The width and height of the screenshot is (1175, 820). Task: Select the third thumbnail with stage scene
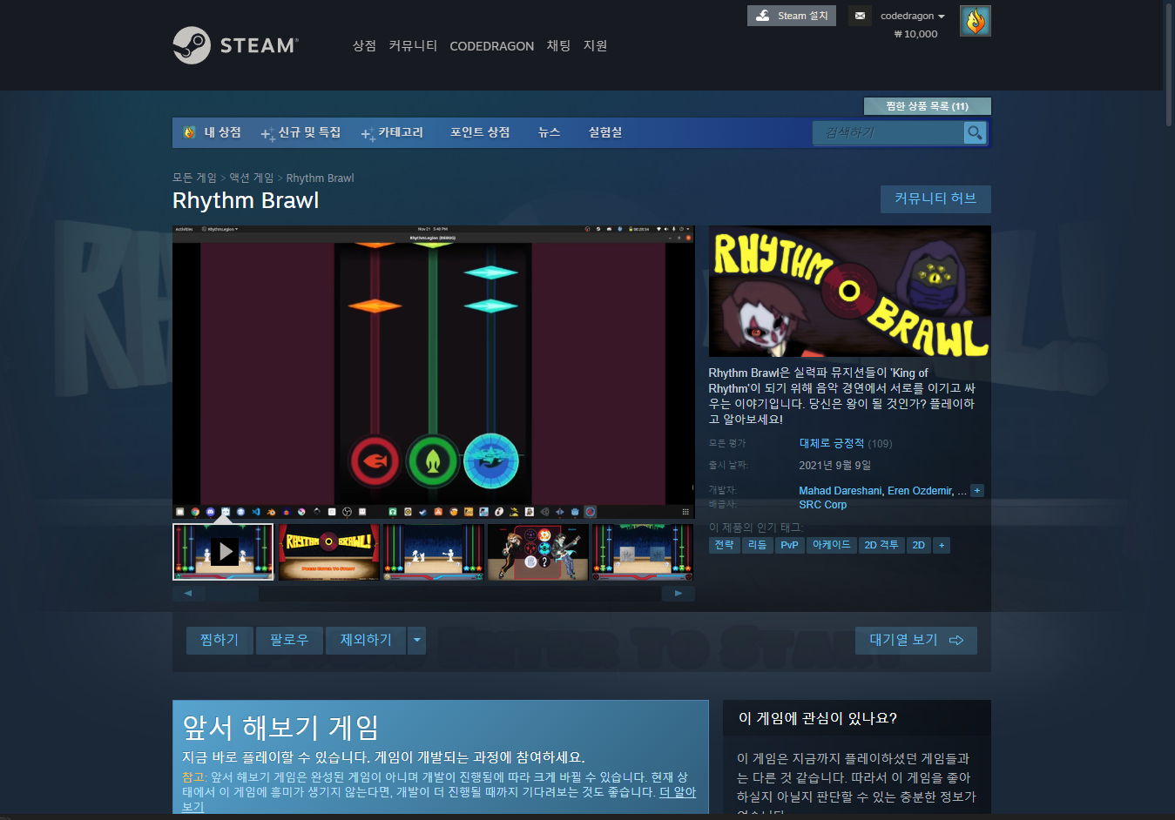click(433, 552)
